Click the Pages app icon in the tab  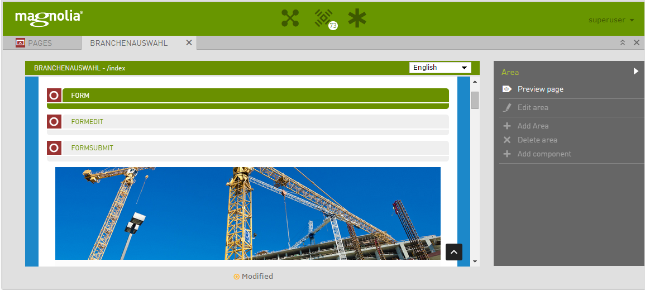[x=21, y=43]
